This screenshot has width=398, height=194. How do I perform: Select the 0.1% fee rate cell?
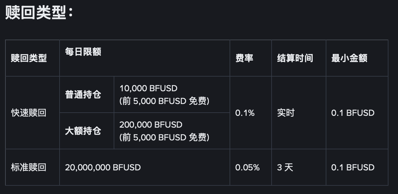coord(245,113)
